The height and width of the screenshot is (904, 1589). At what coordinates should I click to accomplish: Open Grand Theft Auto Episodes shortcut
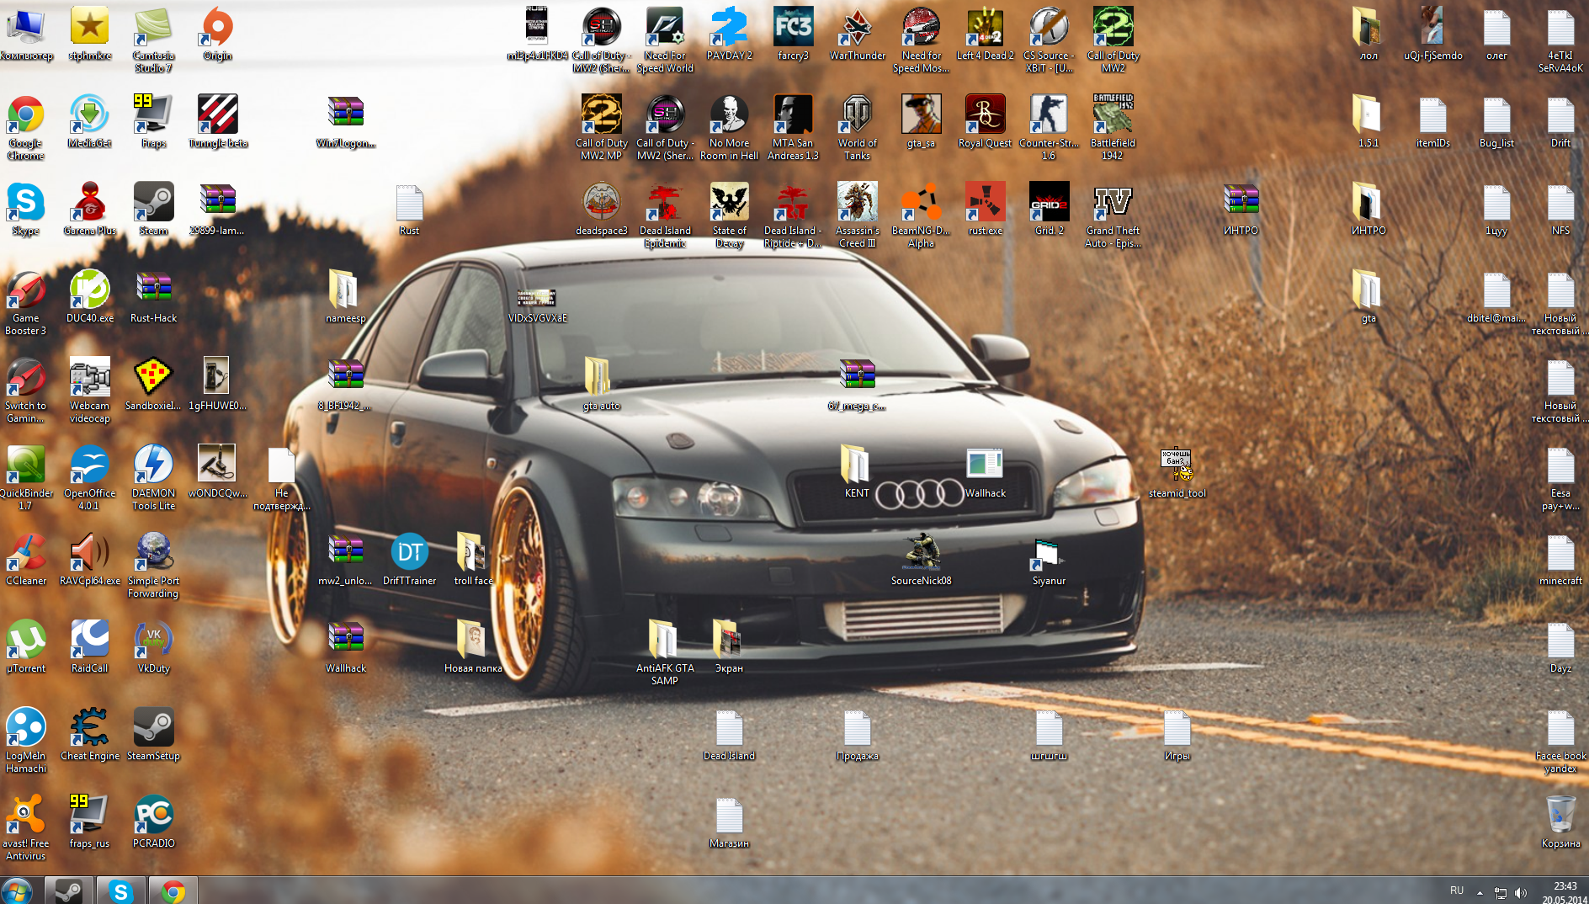(1113, 215)
